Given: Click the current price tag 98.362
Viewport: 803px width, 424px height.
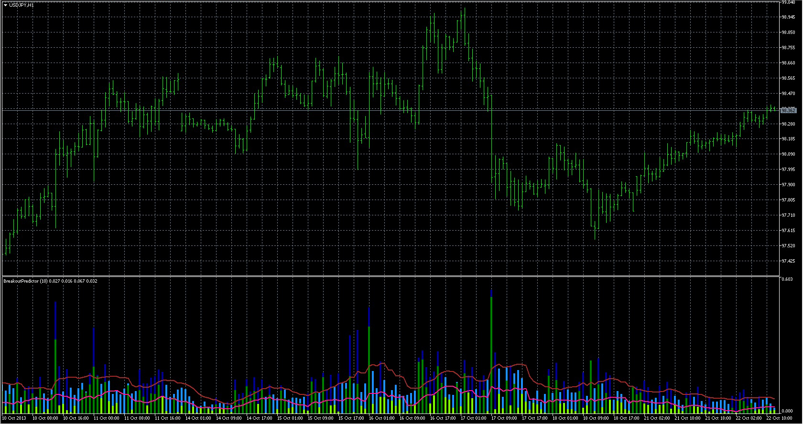Looking at the screenshot, I should 788,110.
